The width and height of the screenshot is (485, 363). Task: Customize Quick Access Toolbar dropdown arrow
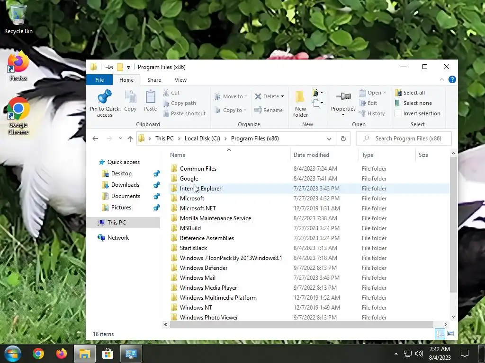(x=128, y=67)
